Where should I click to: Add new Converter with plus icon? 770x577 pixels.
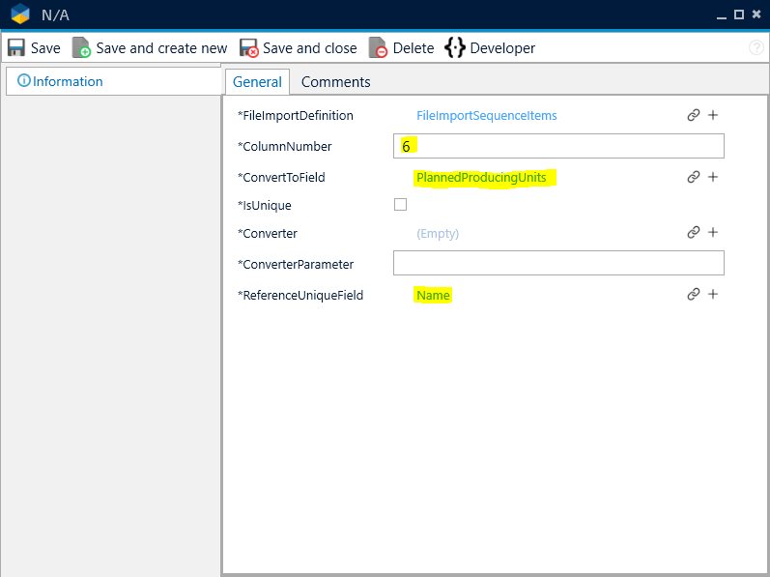click(713, 232)
